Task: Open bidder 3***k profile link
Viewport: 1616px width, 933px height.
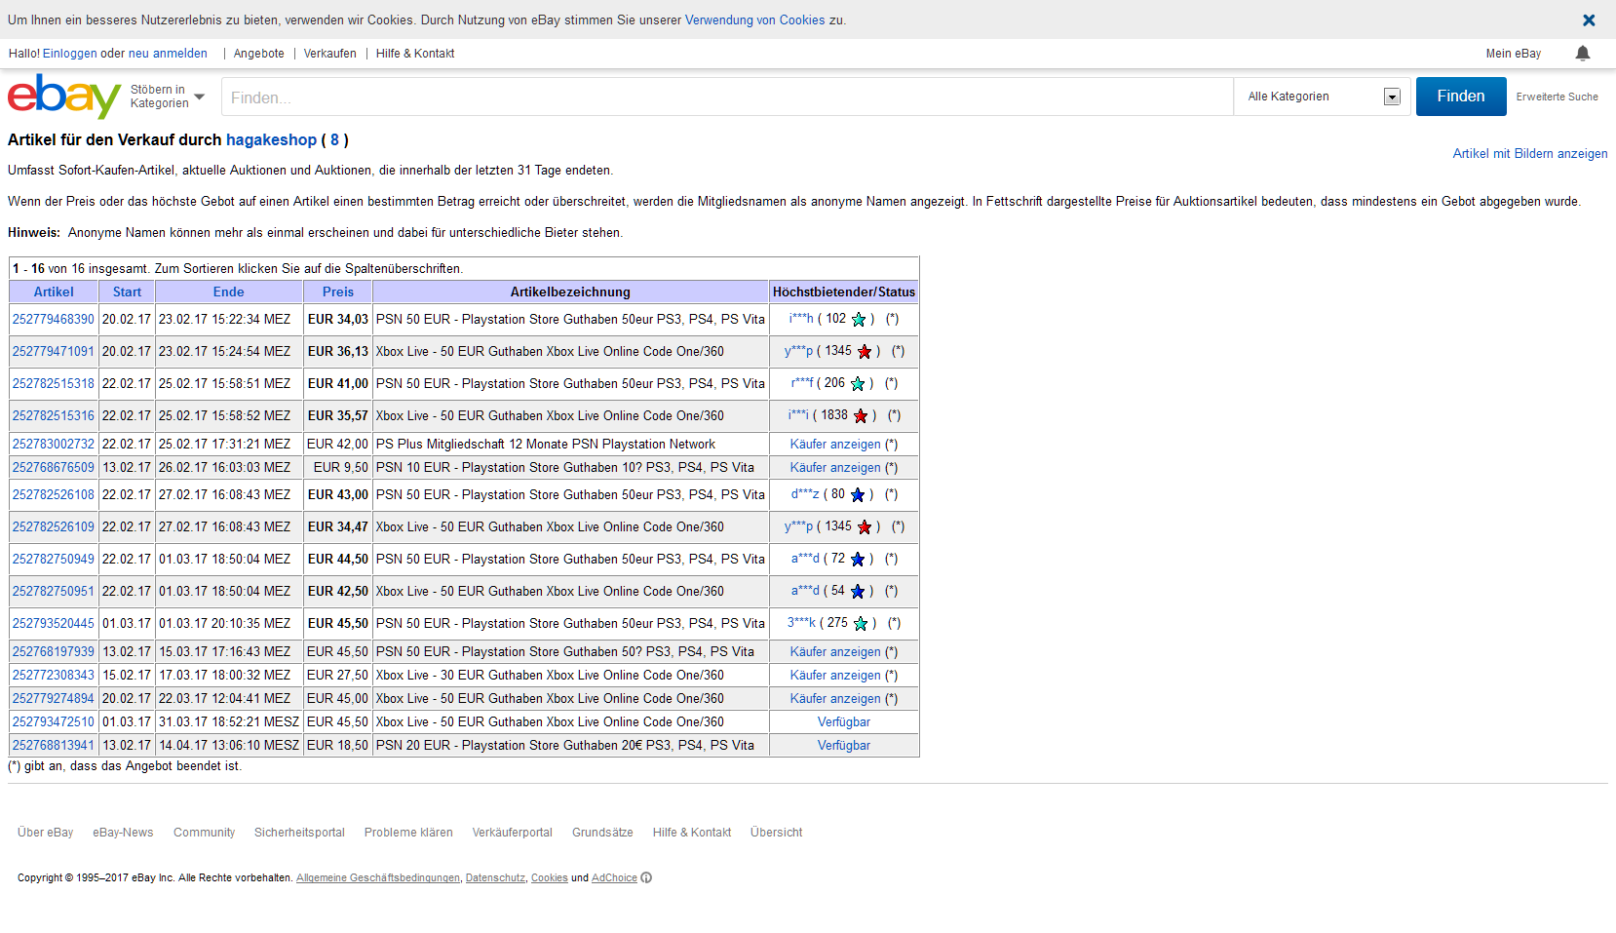Action: 801,622
